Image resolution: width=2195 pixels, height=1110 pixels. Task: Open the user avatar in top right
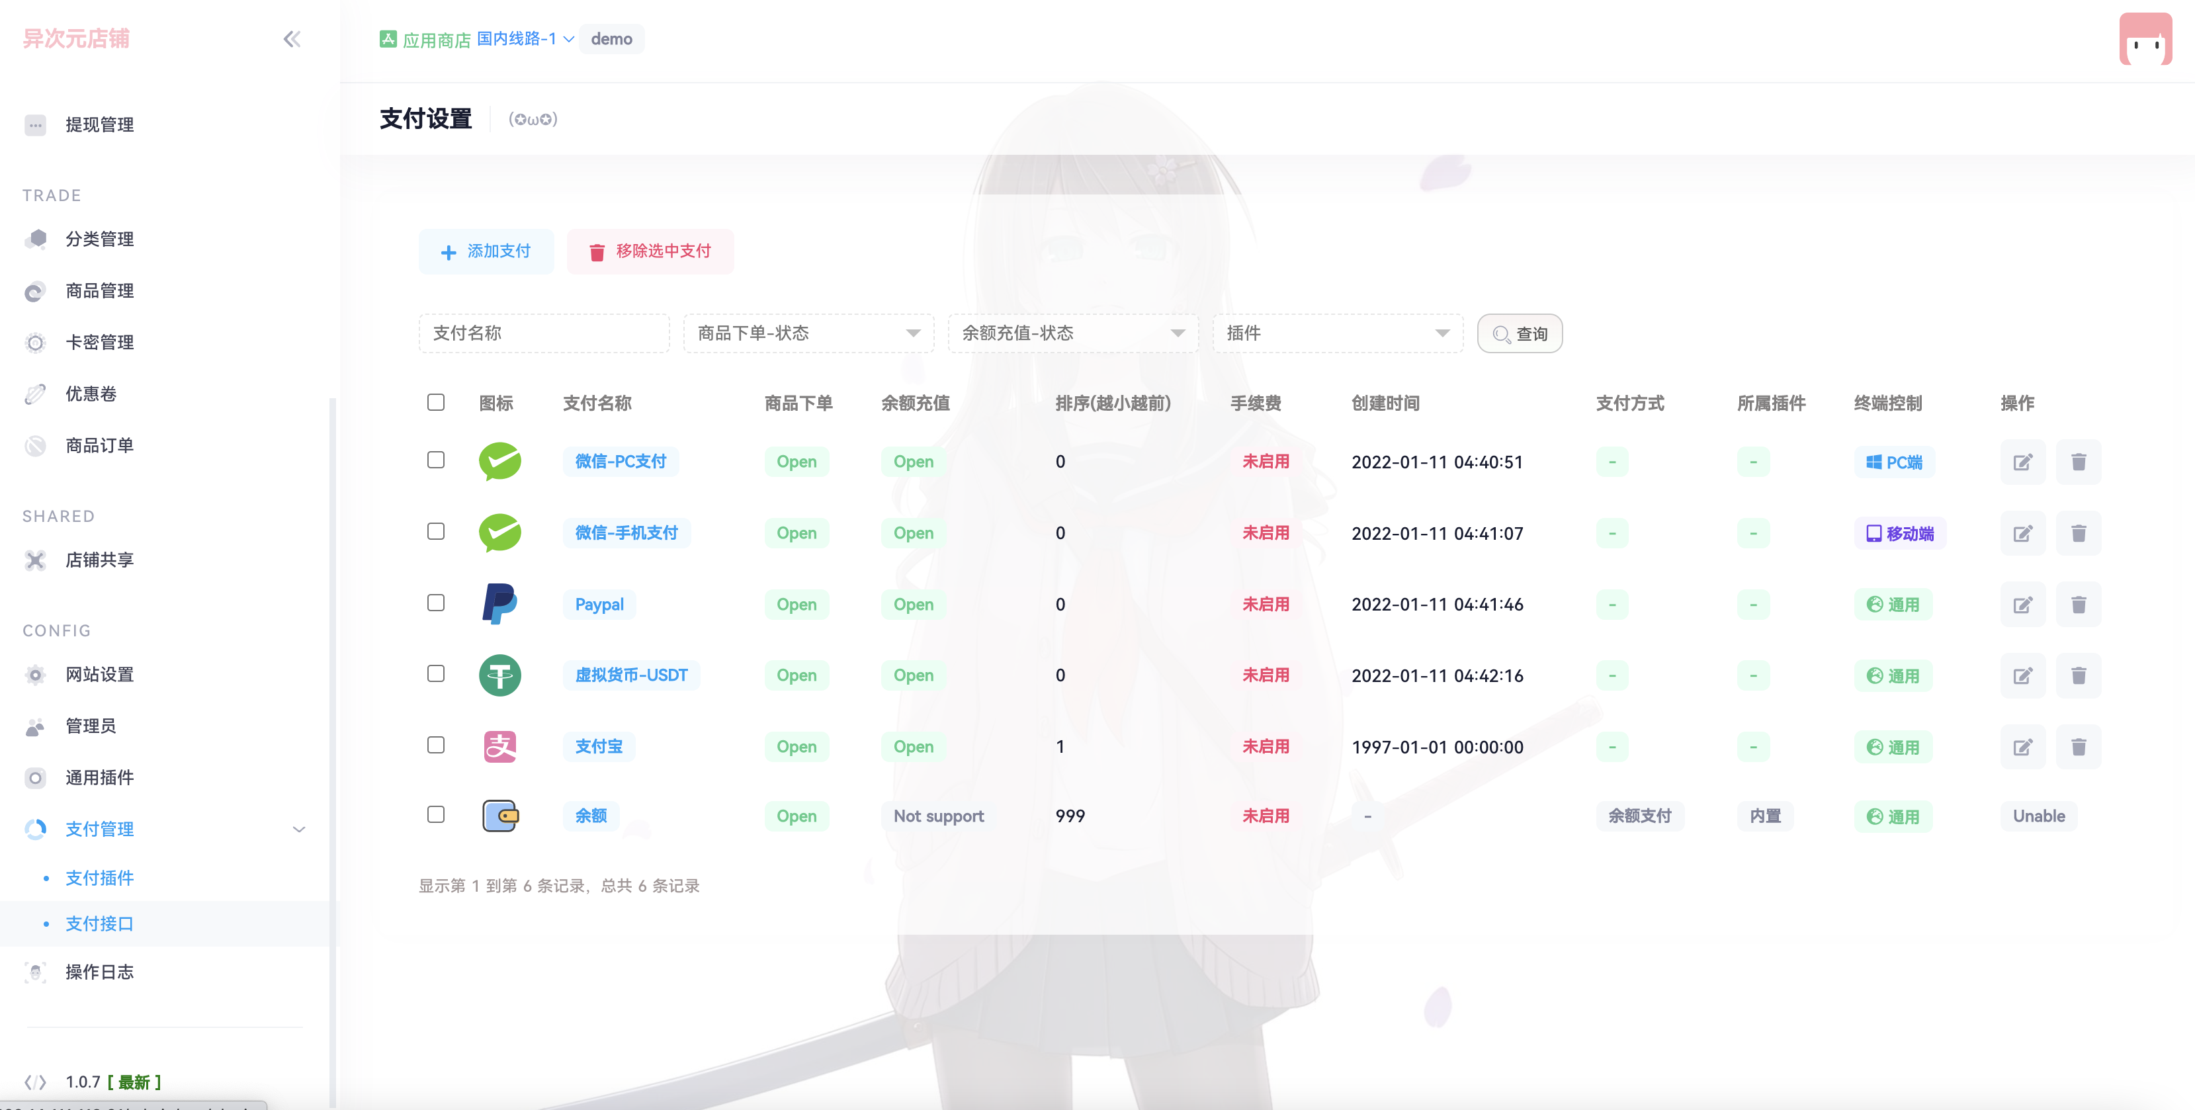[2145, 39]
